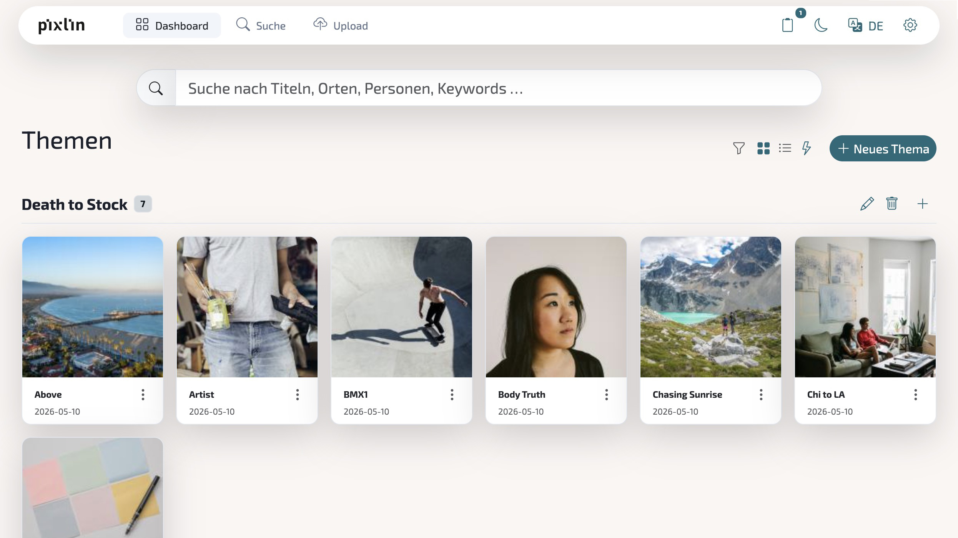Viewport: 958px width, 538px height.
Task: Open the Body Truth thumbnail
Action: coord(556,307)
